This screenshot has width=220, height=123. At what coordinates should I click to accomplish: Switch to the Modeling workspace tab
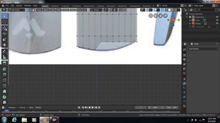click(55, 6)
